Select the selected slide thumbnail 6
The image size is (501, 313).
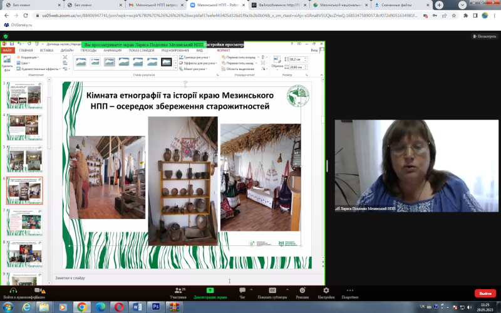click(x=25, y=190)
